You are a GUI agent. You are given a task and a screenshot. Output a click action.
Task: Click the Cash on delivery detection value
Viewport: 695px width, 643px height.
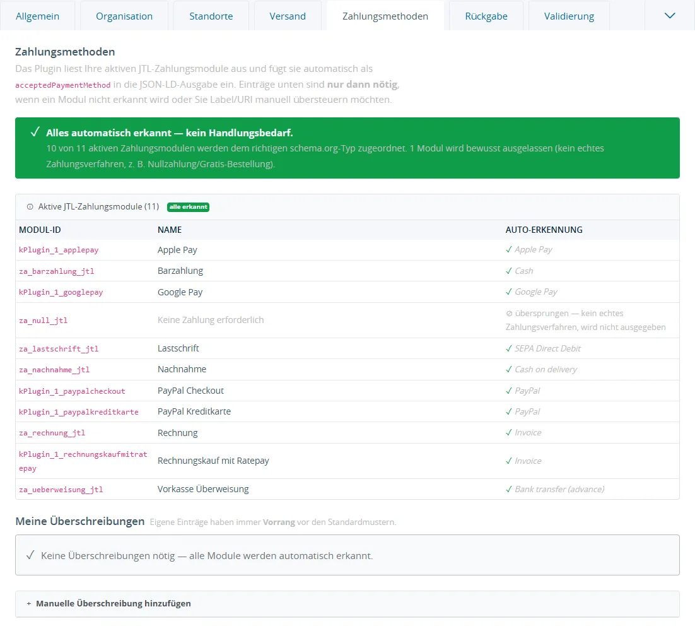[546, 369]
